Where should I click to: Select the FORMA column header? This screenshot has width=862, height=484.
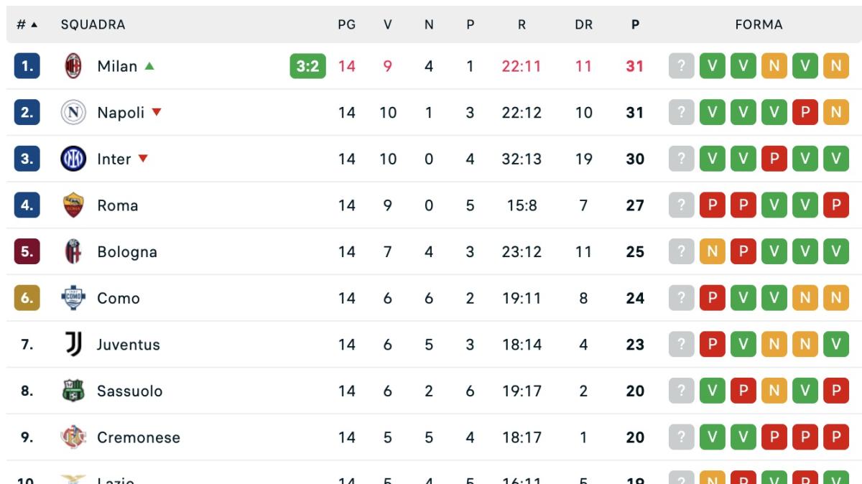[x=761, y=24]
